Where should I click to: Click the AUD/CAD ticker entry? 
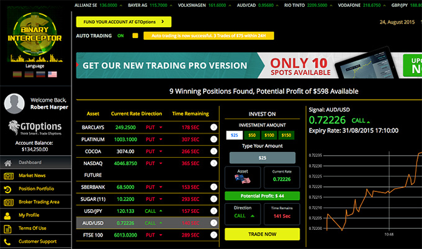[x=258, y=6]
